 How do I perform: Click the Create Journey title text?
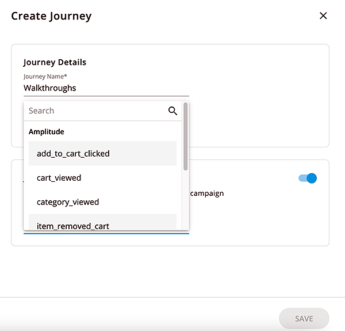pos(51,16)
